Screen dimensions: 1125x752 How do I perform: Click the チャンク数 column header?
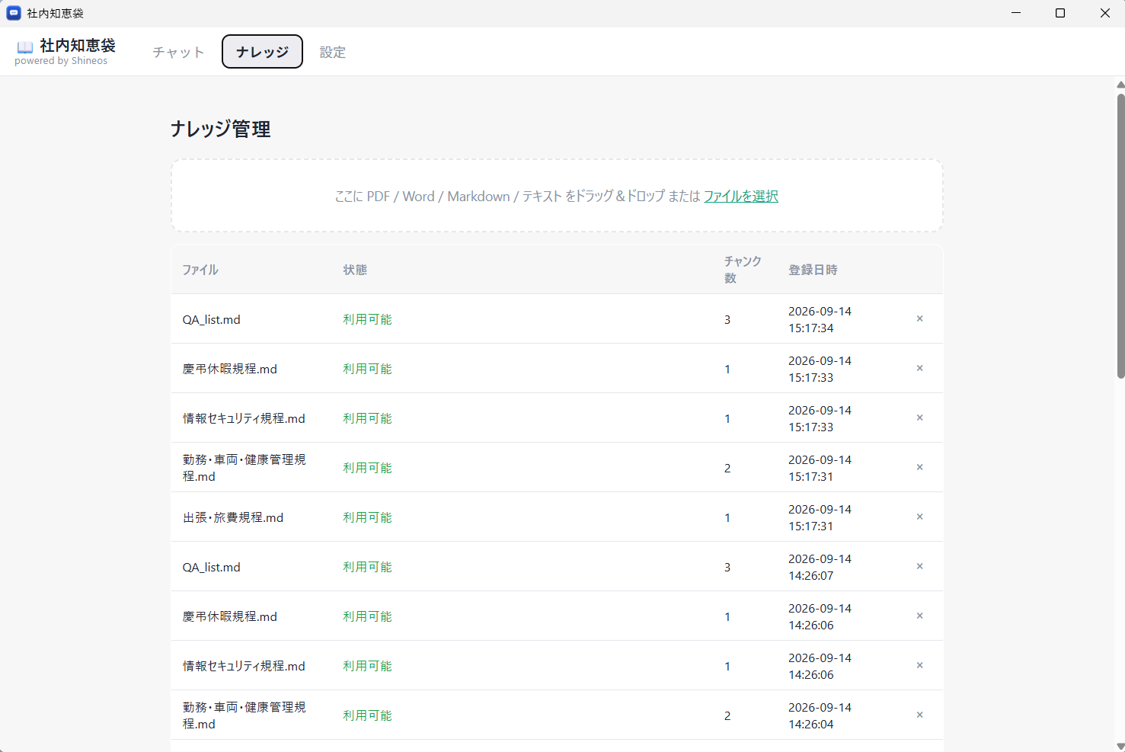coord(743,270)
